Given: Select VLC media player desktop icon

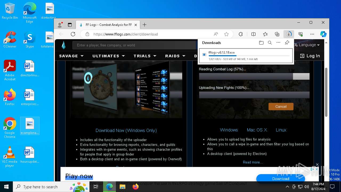Looking at the screenshot, I should coord(10,157).
